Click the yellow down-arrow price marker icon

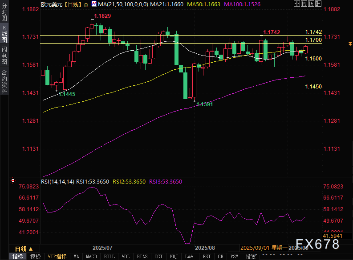click(x=350, y=44)
